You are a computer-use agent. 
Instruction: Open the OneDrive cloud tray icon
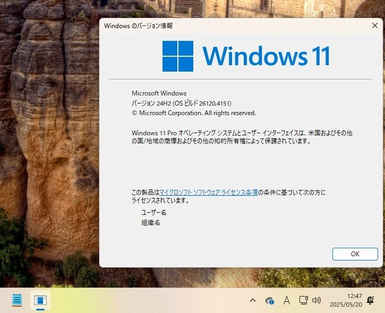click(270, 300)
